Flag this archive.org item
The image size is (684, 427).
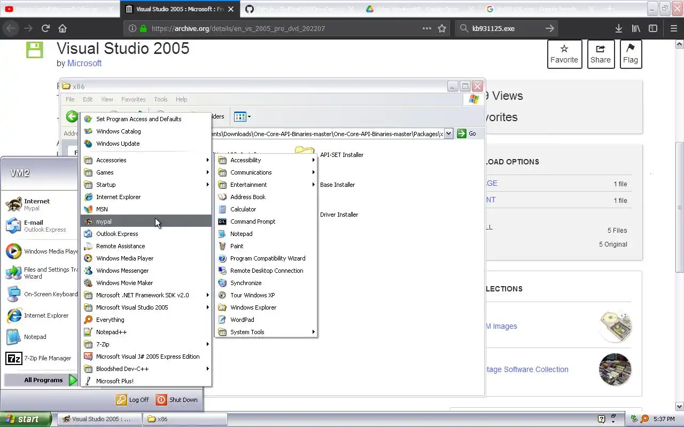(630, 54)
